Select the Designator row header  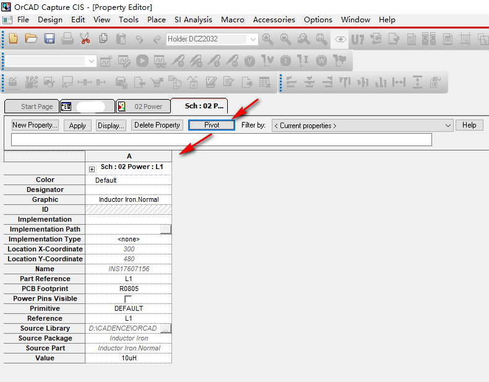click(x=45, y=189)
